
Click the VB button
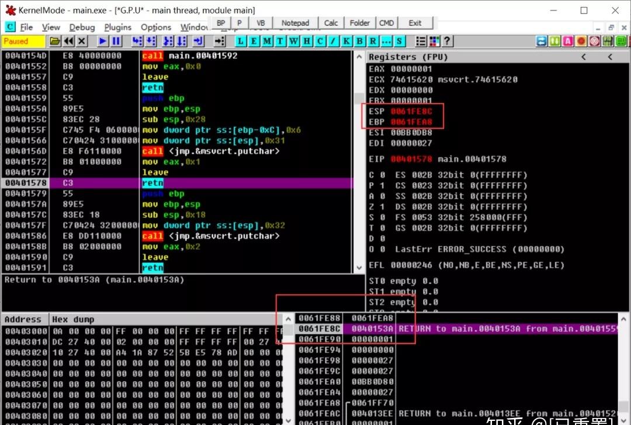coord(261,23)
